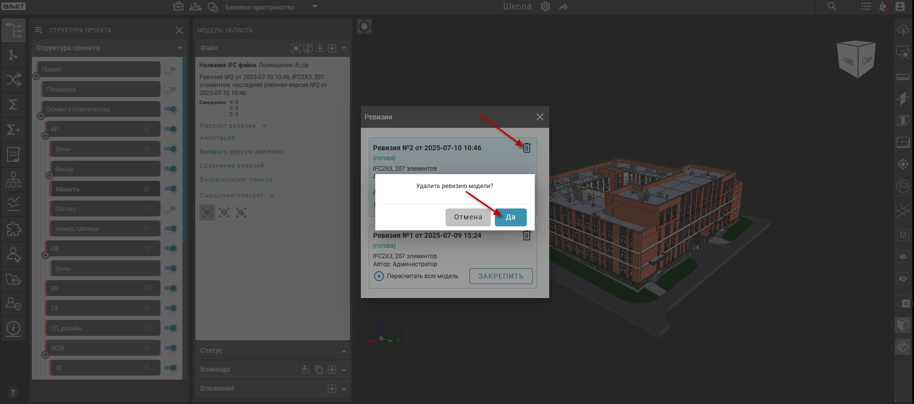Toggle visibility switch for Проект
Viewport: 914px width, 404px height.
coord(170,70)
